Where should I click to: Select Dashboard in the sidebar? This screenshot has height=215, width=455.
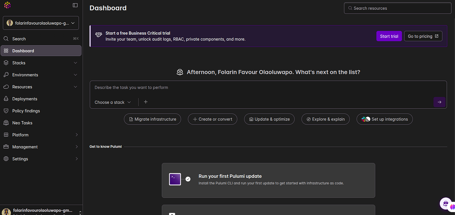coord(41,51)
